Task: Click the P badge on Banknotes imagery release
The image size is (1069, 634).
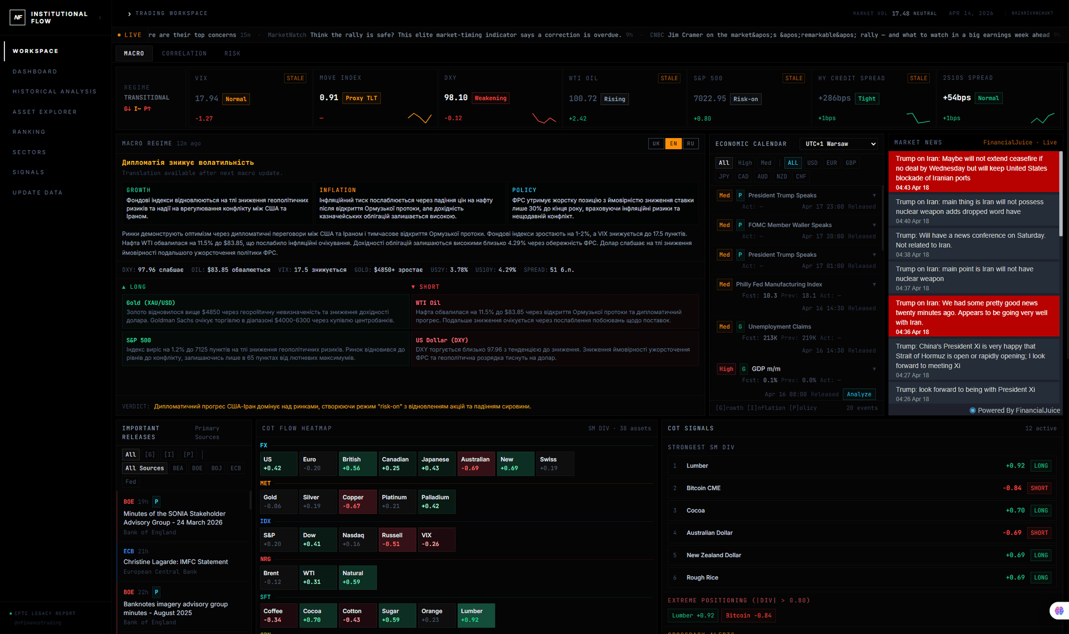Action: tap(156, 592)
